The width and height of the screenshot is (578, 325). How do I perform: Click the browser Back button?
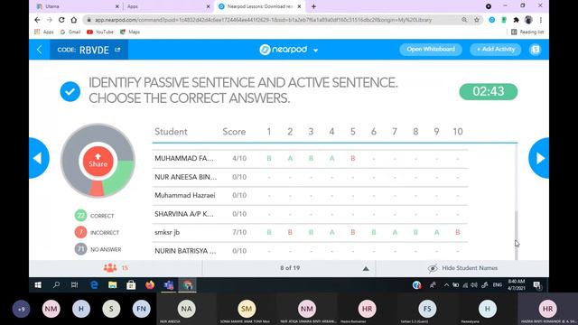[x=37, y=20]
